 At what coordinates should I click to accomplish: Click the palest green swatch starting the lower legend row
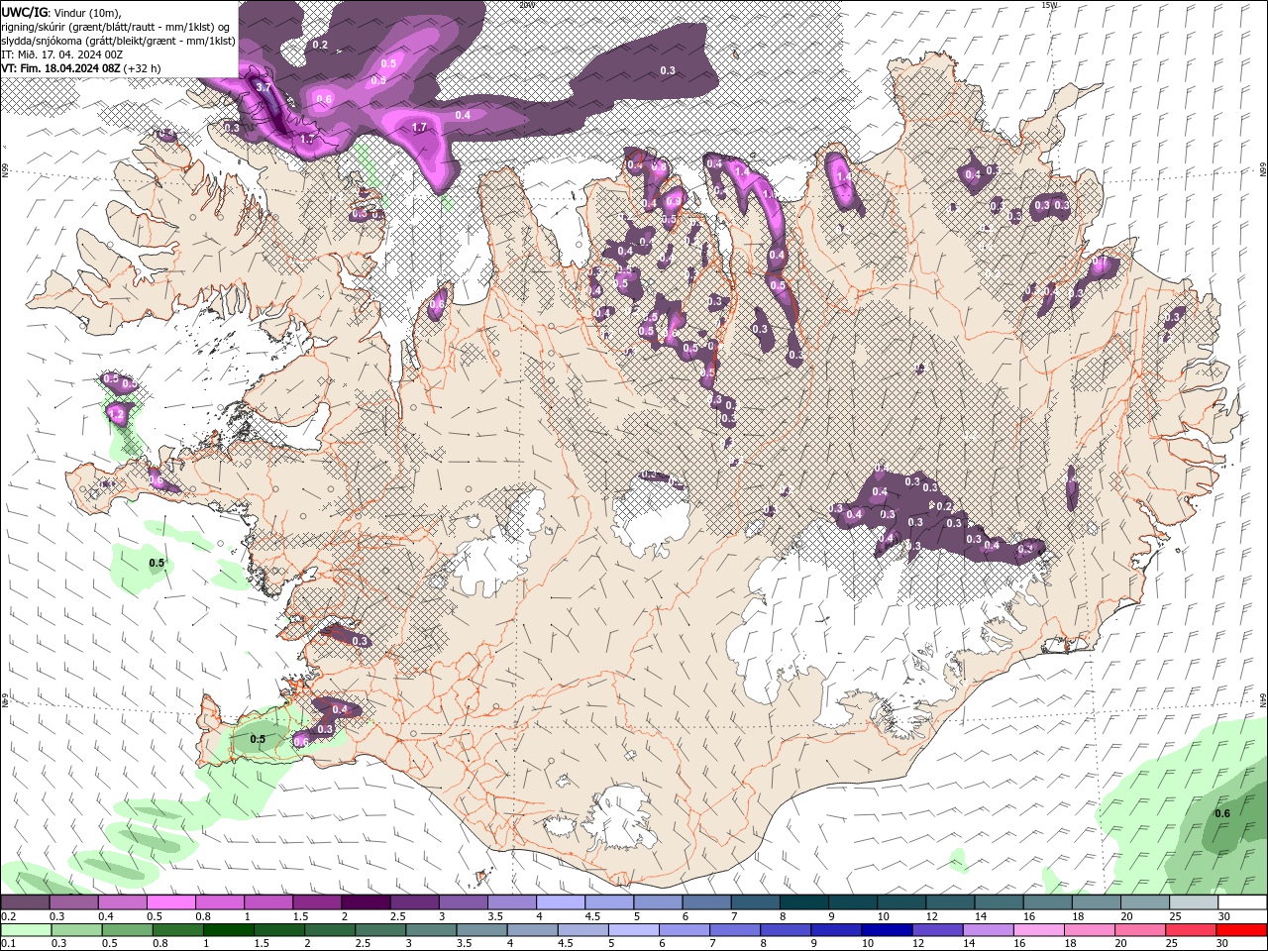(x=26, y=929)
